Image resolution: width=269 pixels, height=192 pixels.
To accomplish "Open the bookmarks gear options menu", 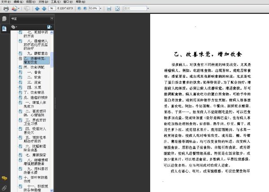I will point(14,27).
